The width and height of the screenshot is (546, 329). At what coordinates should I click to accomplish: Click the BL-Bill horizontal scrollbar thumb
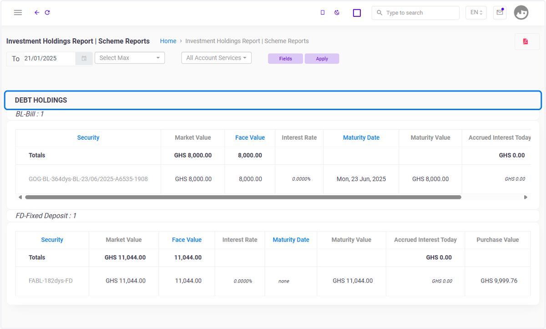tap(243, 197)
